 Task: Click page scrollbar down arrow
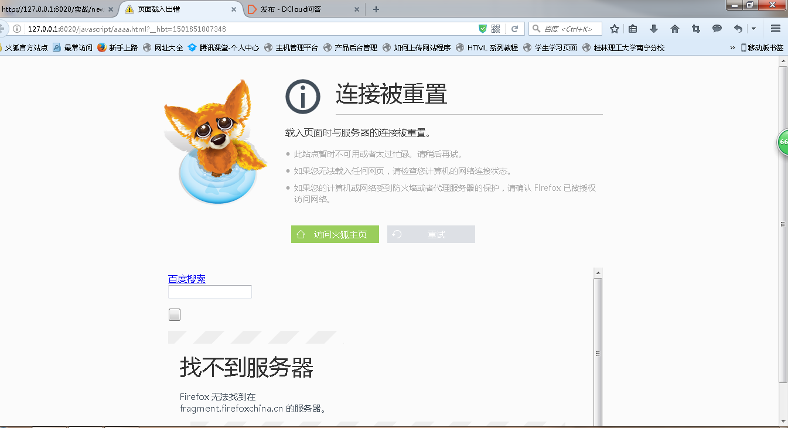coord(783,420)
